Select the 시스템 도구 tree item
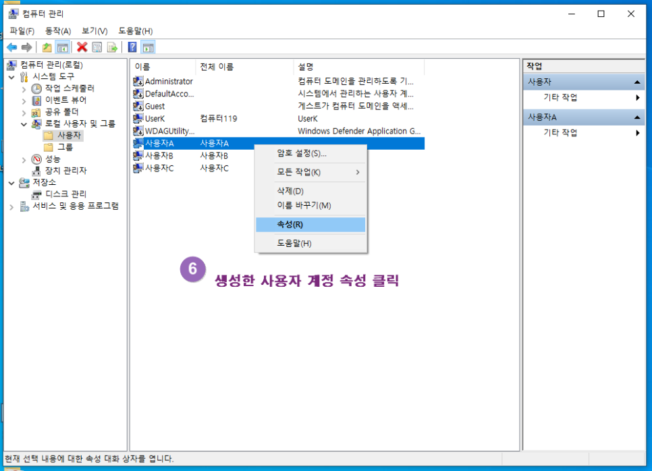Screen dimensions: 652x471 (x=53, y=76)
